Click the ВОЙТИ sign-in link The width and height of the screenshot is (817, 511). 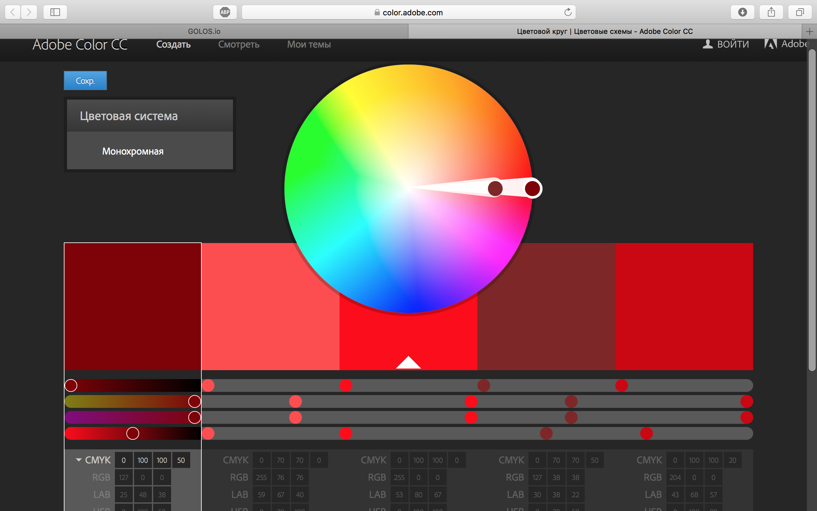[733, 44]
